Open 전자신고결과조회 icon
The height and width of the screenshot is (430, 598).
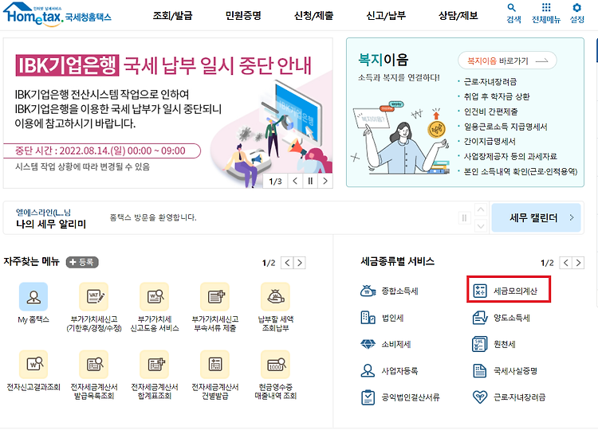coord(33,365)
